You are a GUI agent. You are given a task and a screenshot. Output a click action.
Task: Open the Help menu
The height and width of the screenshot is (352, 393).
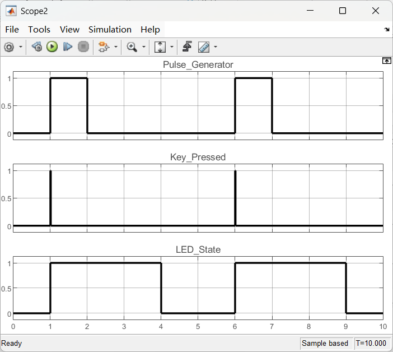pyautogui.click(x=150, y=30)
